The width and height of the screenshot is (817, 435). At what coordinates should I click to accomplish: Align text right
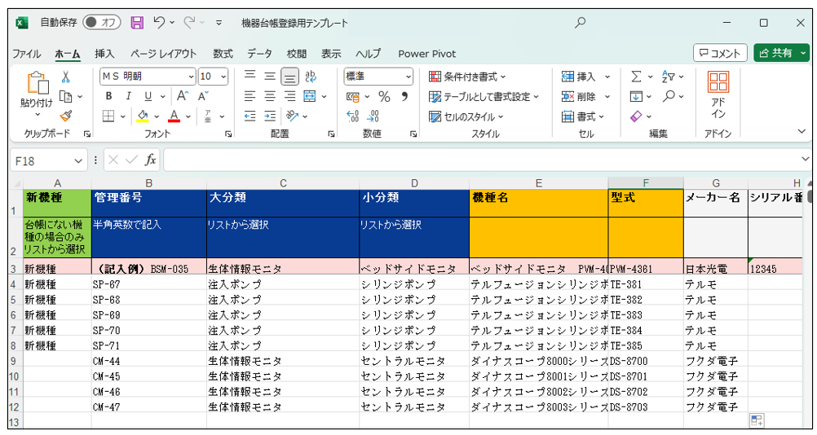click(289, 96)
